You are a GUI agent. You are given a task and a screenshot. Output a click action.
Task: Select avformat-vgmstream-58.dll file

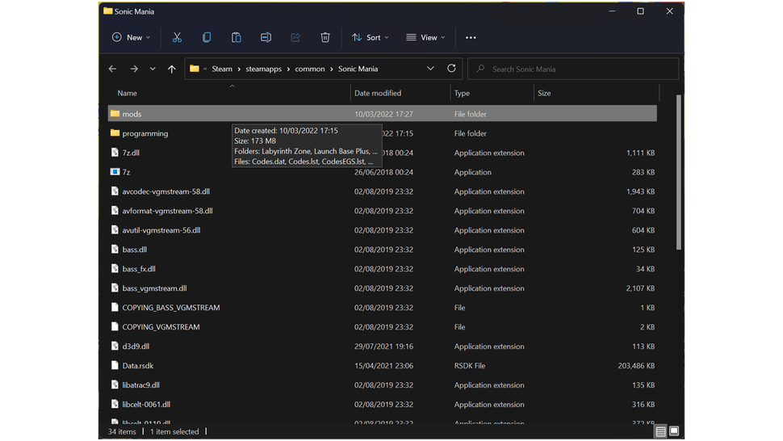pyautogui.click(x=167, y=211)
